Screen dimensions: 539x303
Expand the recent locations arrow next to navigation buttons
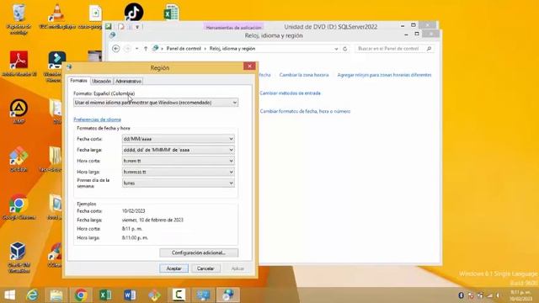click(136, 49)
